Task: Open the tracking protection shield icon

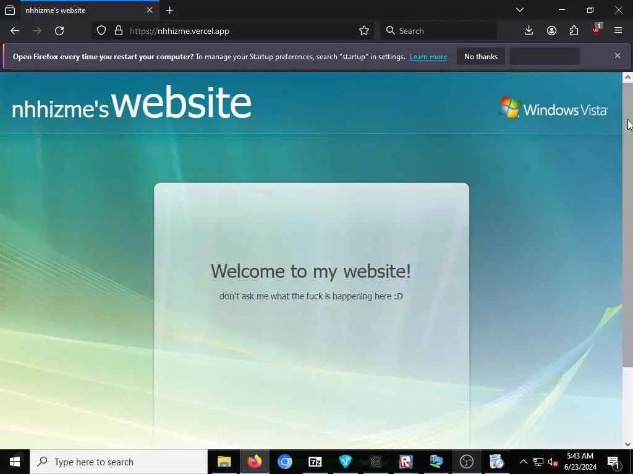Action: point(101,31)
